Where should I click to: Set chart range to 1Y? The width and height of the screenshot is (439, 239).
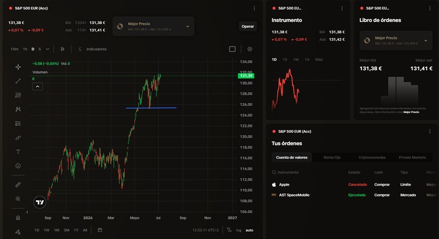pyautogui.click(x=76, y=230)
